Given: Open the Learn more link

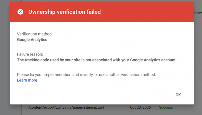Looking at the screenshot, I should coord(27,80).
